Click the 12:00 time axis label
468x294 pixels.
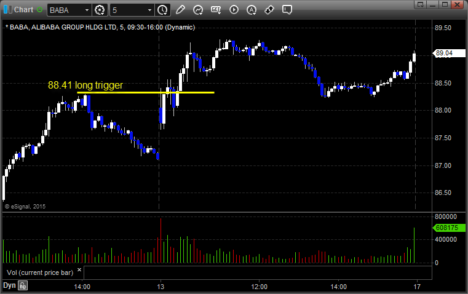pos(260,287)
